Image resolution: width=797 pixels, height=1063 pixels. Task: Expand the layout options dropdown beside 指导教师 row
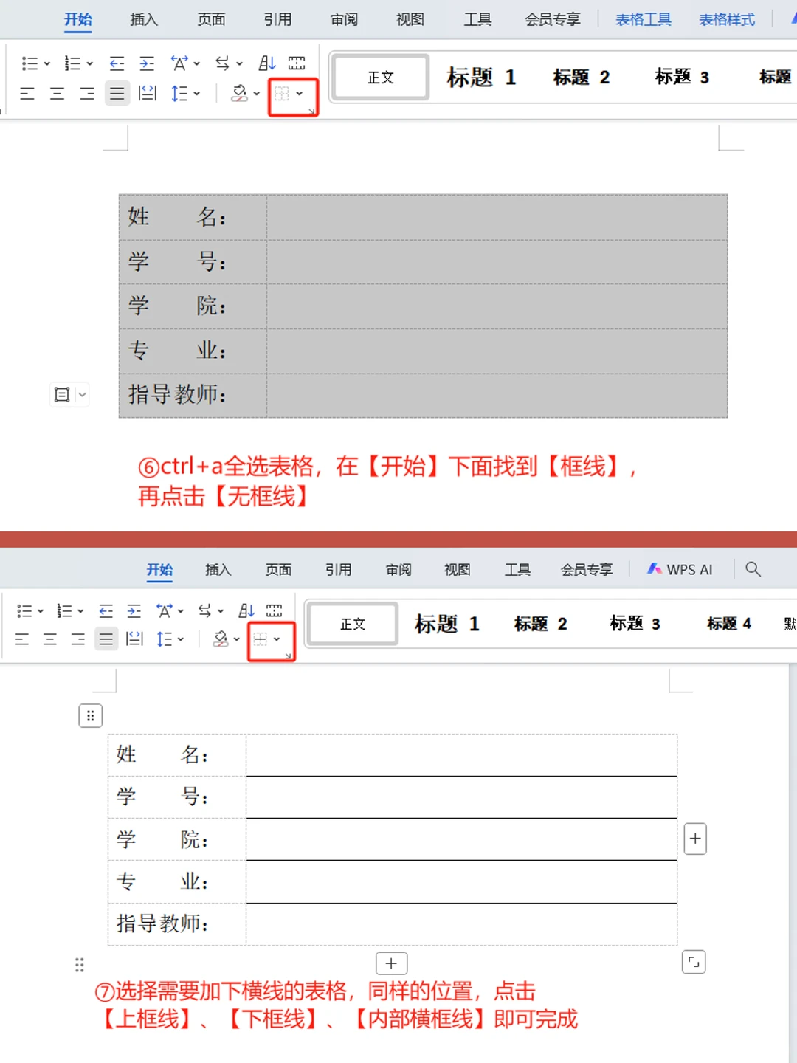[82, 395]
